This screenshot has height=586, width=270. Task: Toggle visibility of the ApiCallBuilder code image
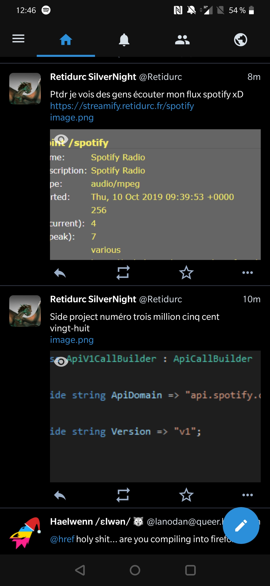61,362
